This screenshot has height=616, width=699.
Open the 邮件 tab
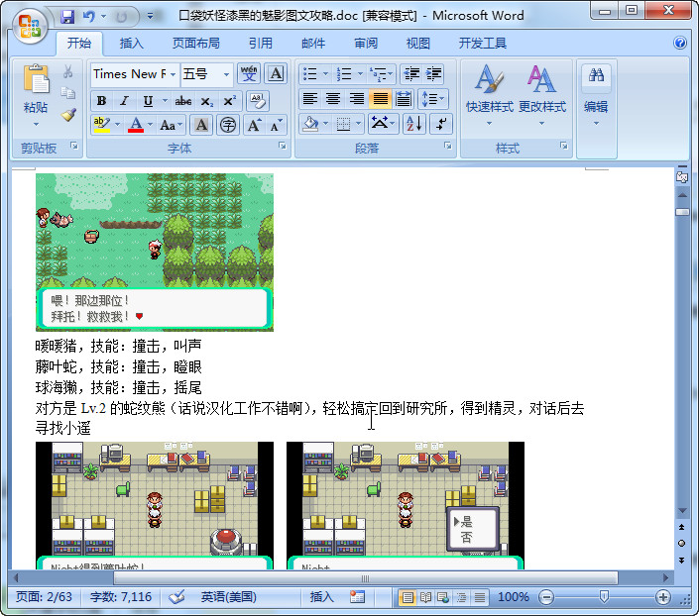point(313,44)
